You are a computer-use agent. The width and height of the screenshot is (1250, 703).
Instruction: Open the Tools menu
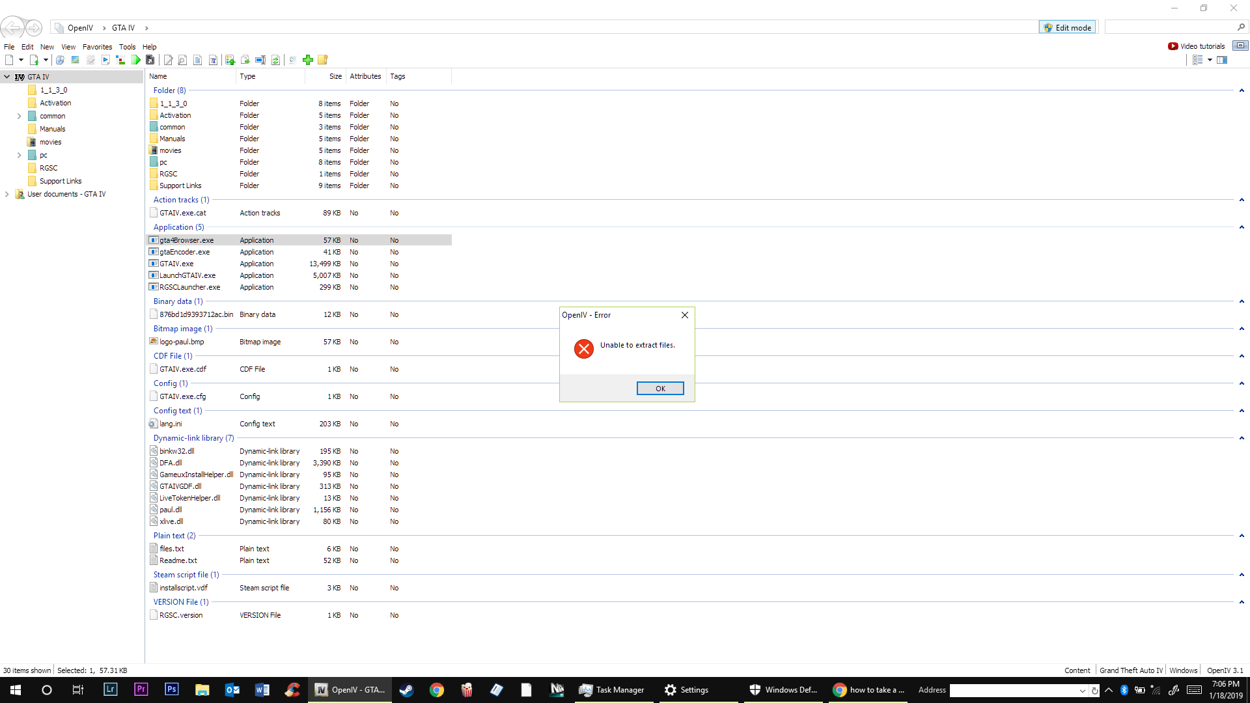tap(127, 47)
